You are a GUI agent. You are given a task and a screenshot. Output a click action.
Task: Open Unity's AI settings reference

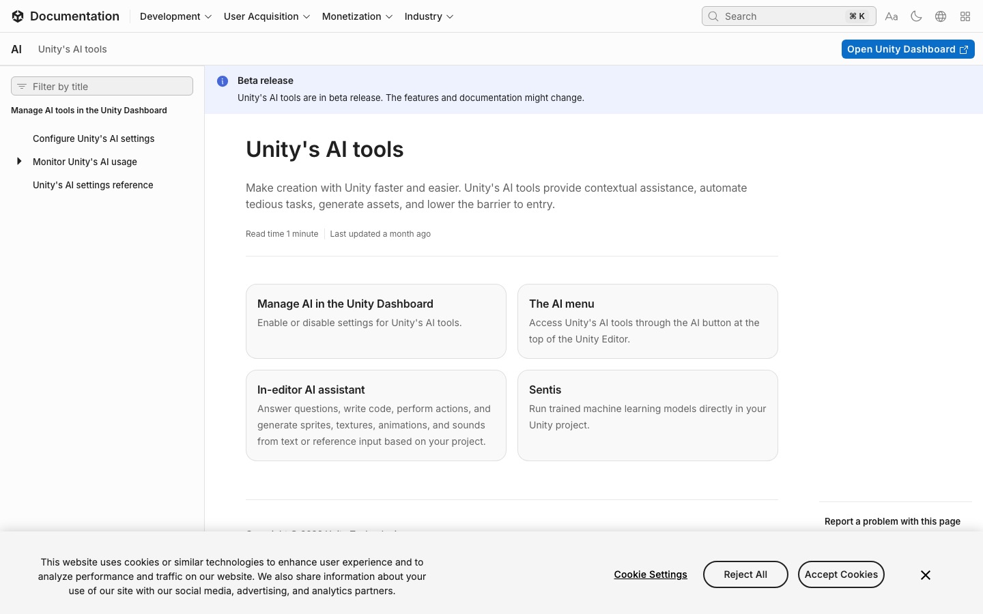pos(93,185)
